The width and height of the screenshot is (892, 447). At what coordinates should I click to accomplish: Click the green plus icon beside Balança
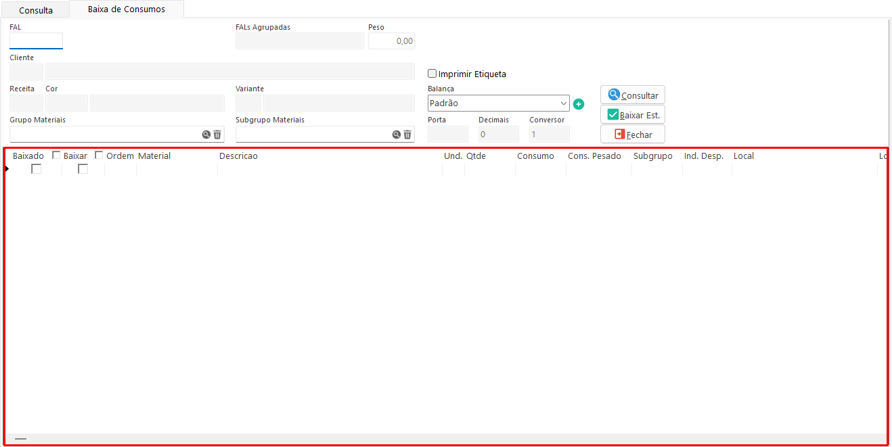click(x=579, y=104)
